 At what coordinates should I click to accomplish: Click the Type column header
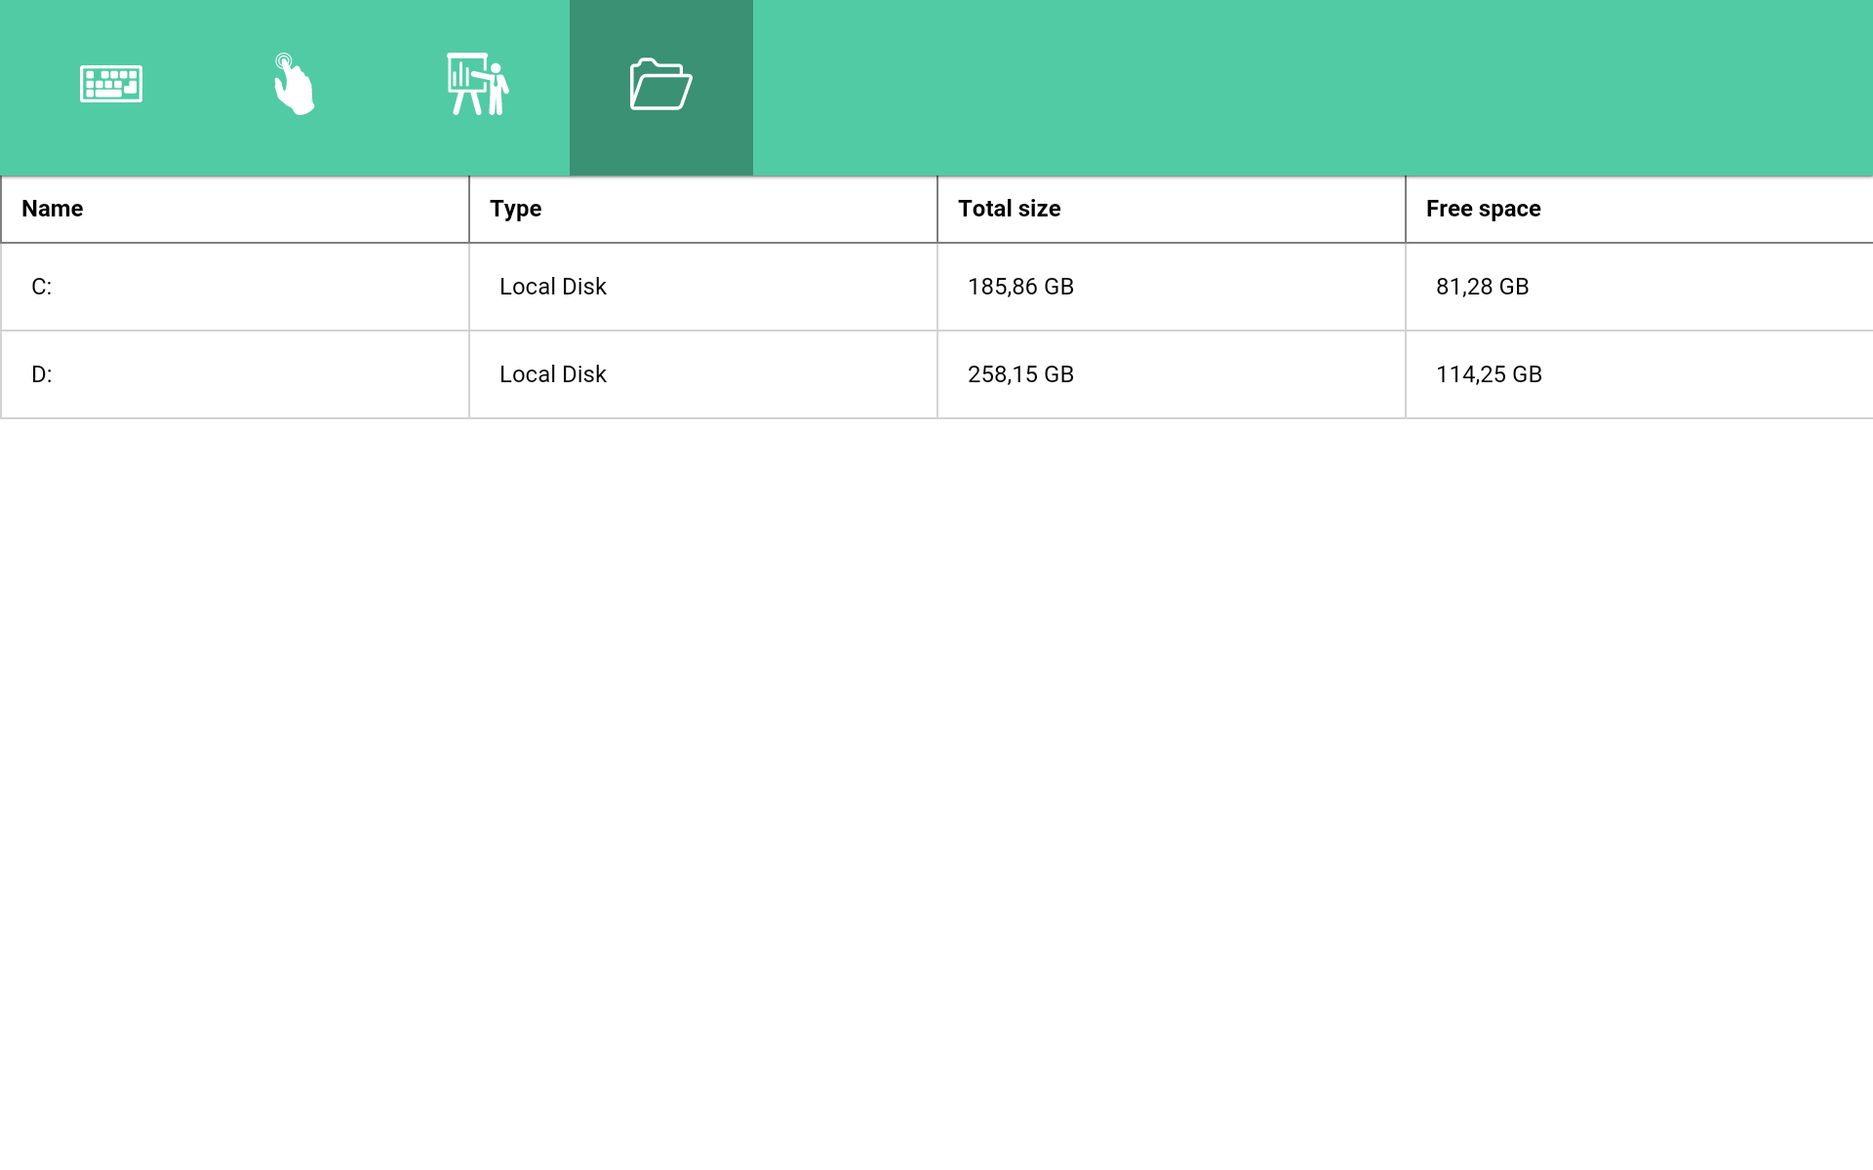(515, 209)
